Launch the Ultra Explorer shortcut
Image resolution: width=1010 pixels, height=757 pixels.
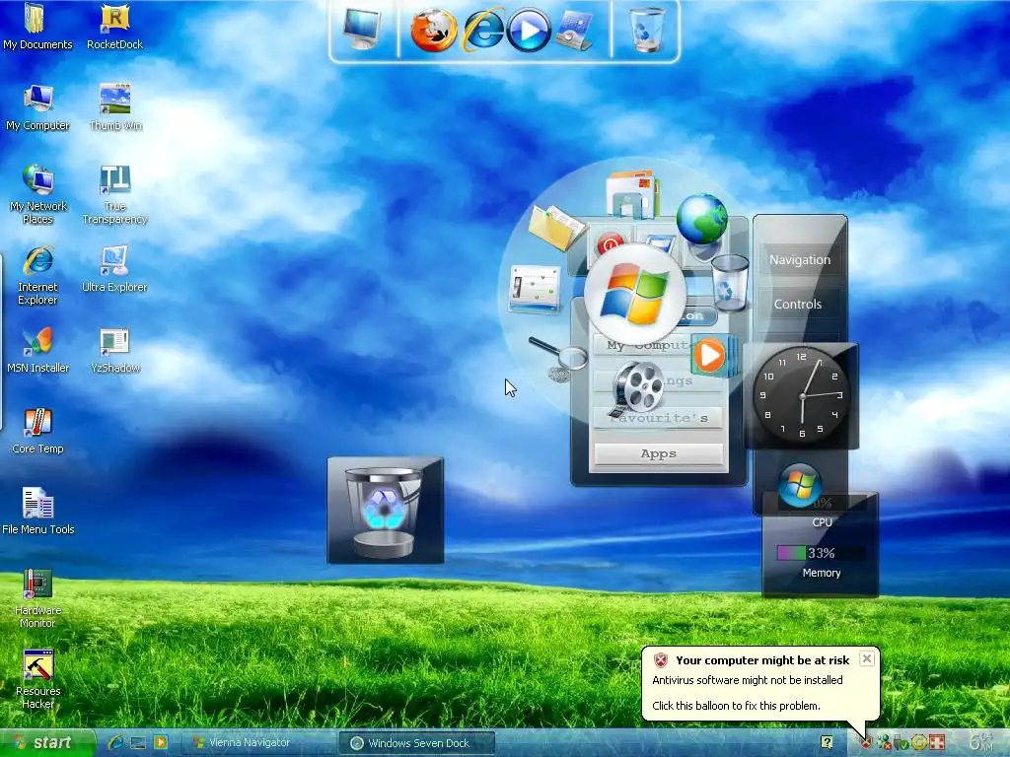114,269
